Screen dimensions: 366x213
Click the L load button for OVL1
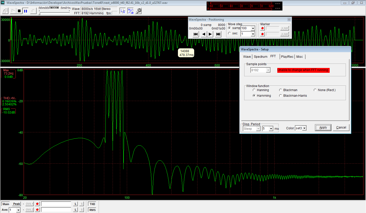[75, 204]
